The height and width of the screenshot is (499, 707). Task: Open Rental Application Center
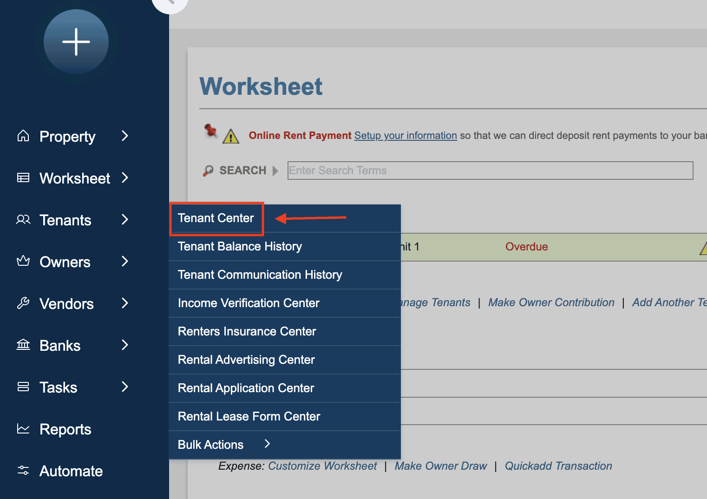(x=246, y=388)
